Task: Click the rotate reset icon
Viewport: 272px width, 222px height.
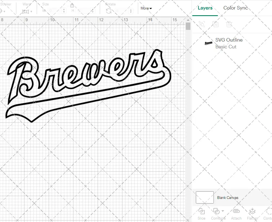Action: point(109,11)
